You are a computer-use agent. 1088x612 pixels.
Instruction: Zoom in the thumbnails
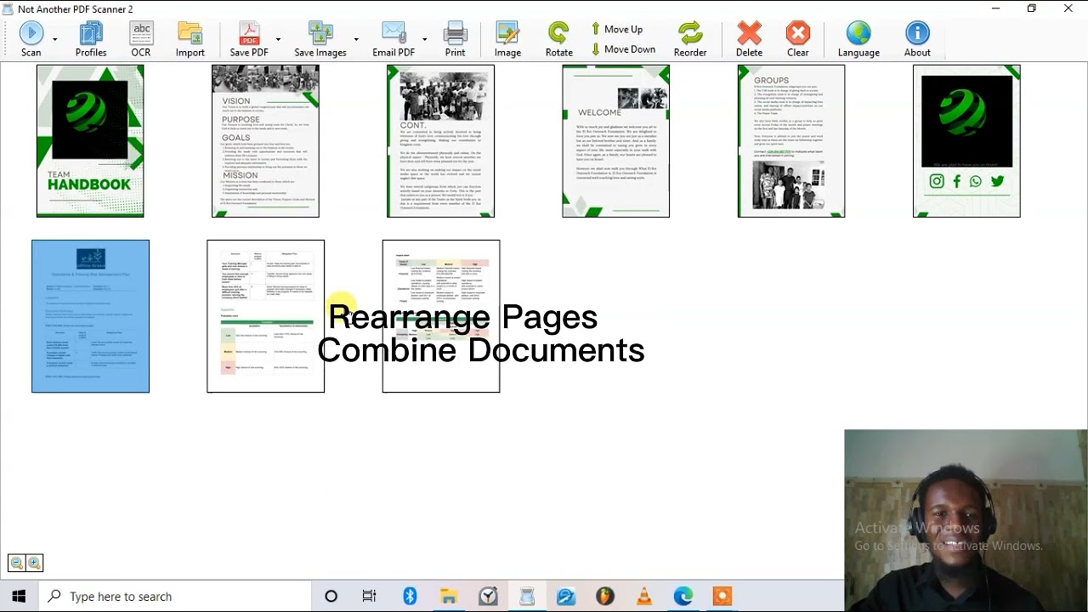pos(34,563)
